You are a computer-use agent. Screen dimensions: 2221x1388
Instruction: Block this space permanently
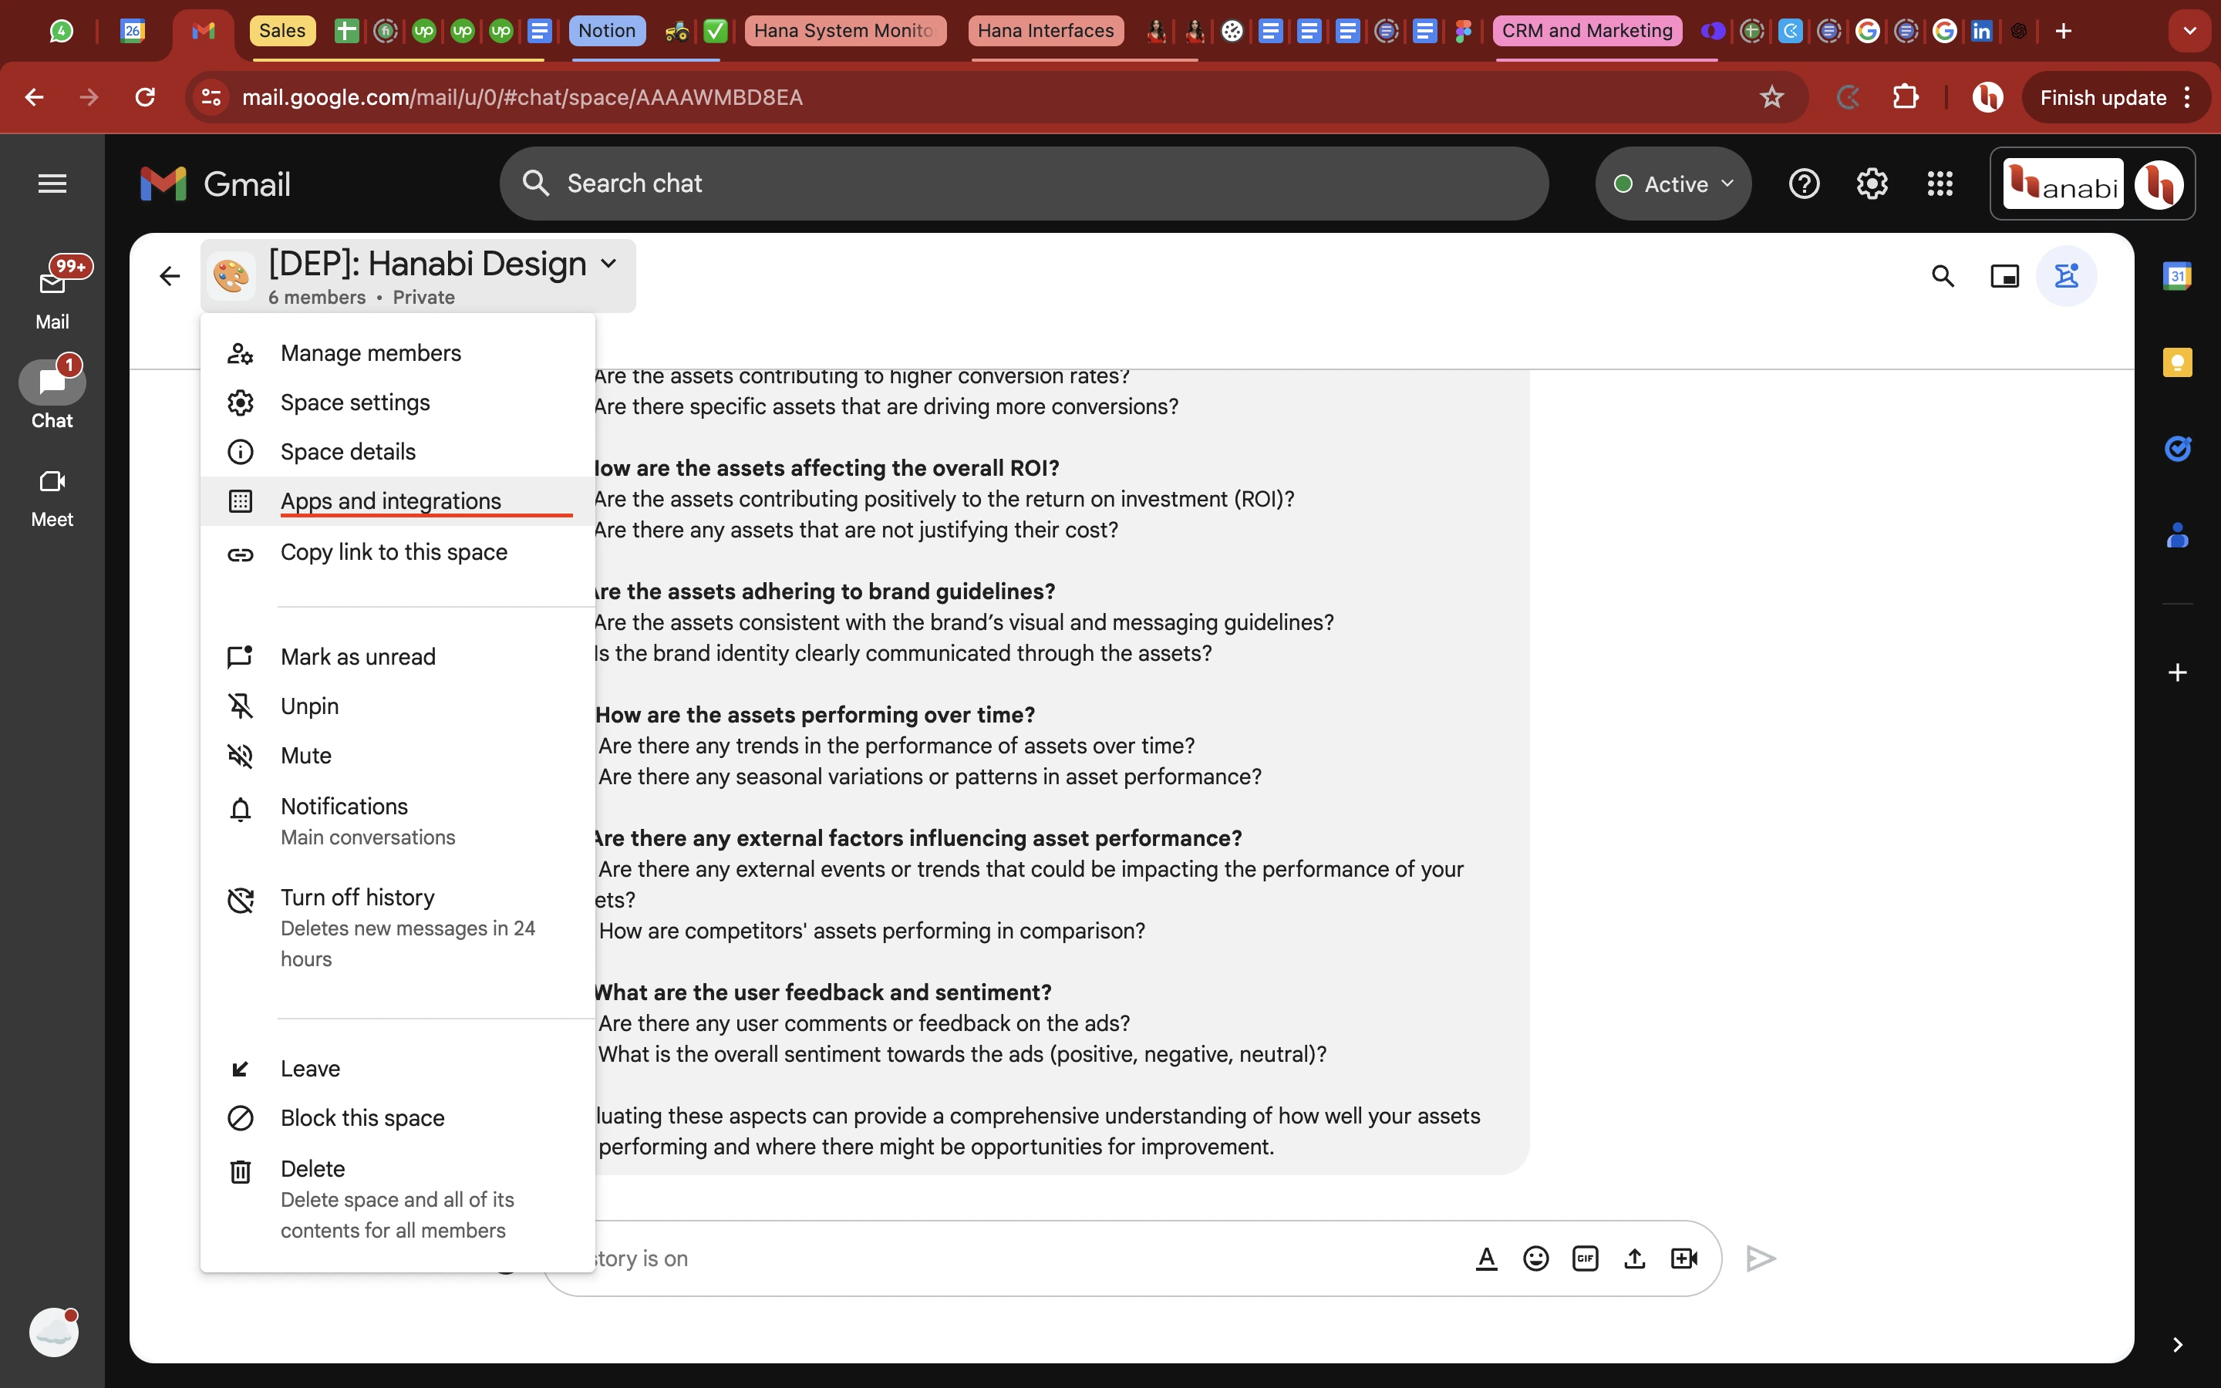click(362, 1116)
